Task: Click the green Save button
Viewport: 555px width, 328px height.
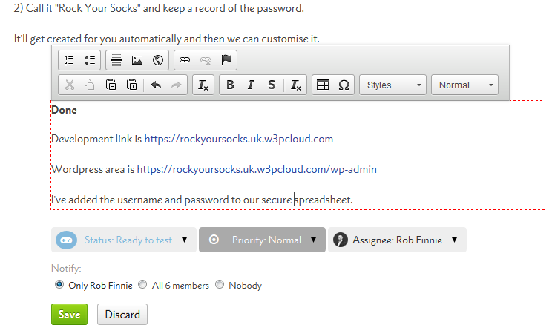Action: click(69, 314)
